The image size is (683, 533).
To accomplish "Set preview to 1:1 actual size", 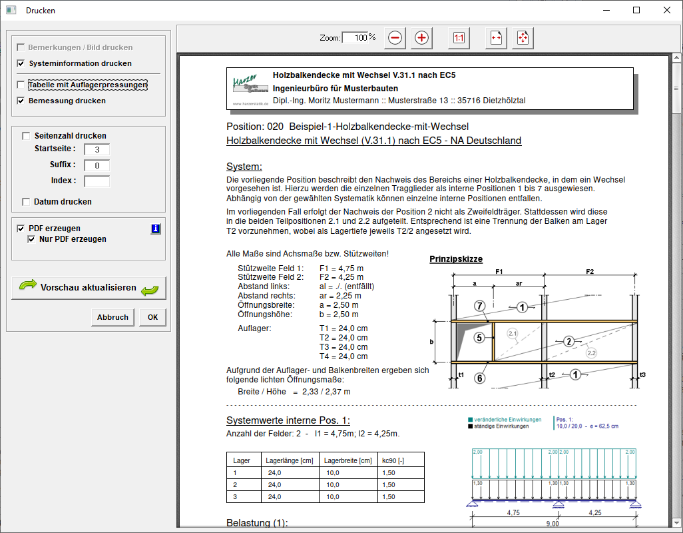I will (459, 38).
